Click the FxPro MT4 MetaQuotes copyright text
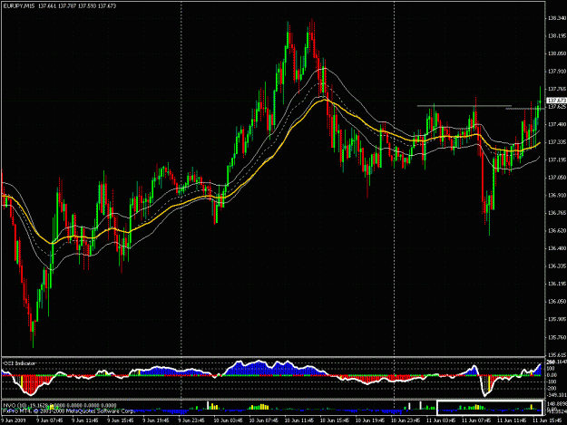 pyautogui.click(x=69, y=411)
